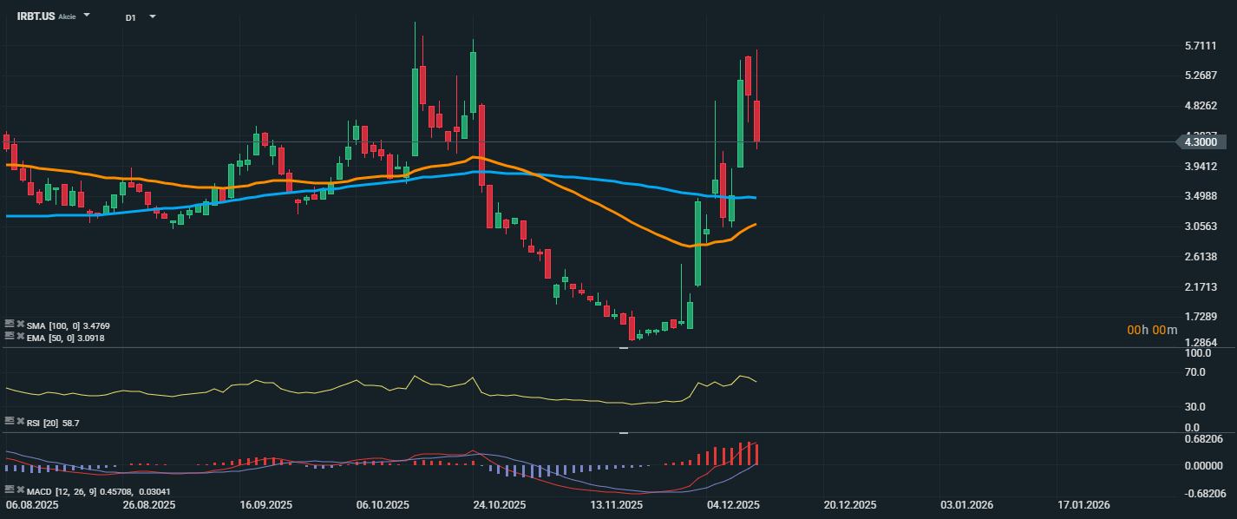Open settings icon for SMA indicator
1237x519 pixels.
[9, 325]
